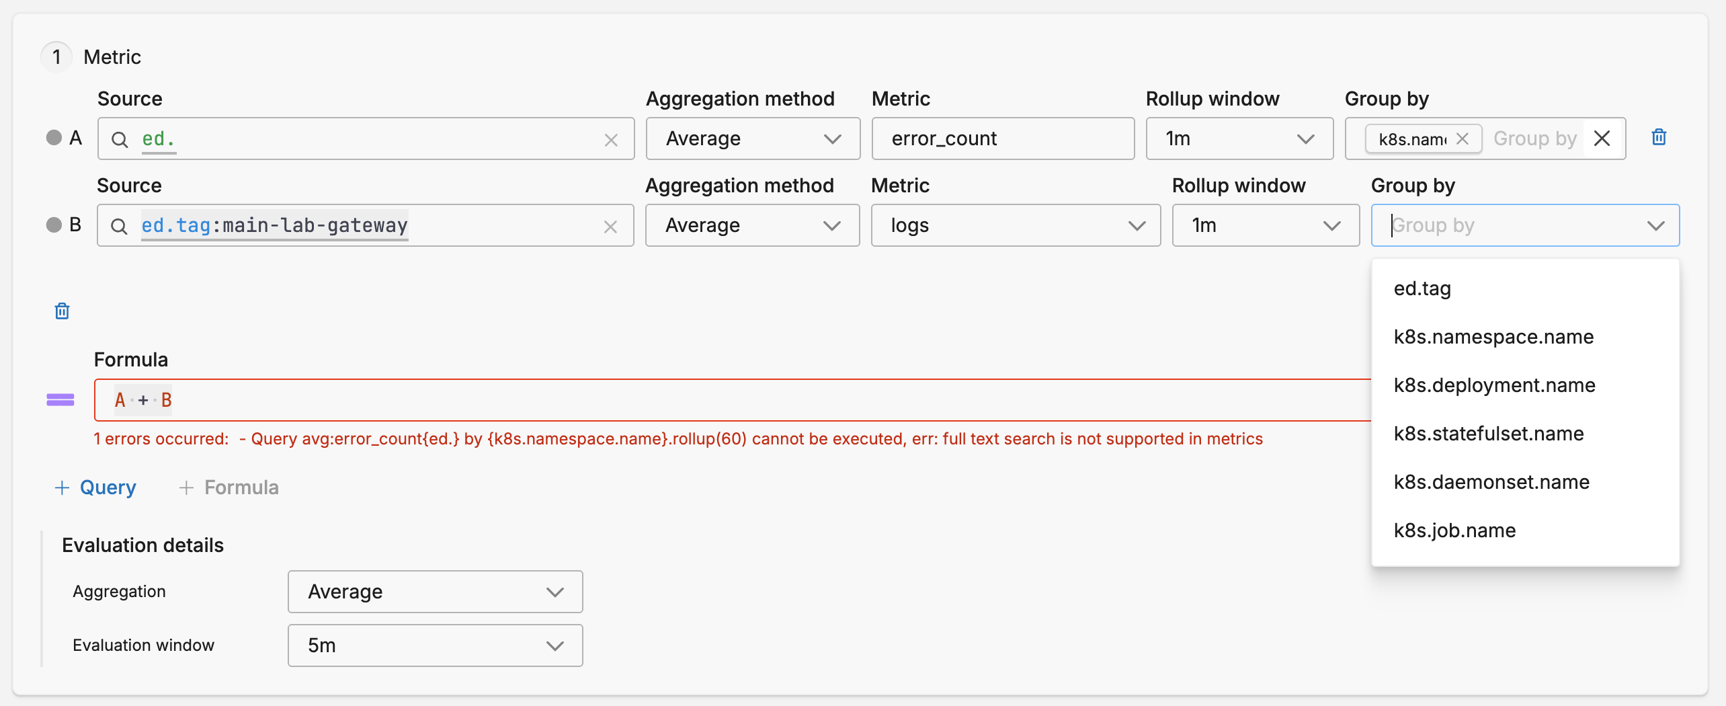Image resolution: width=1726 pixels, height=706 pixels.
Task: Click the error_count metric field
Action: 1002,139
